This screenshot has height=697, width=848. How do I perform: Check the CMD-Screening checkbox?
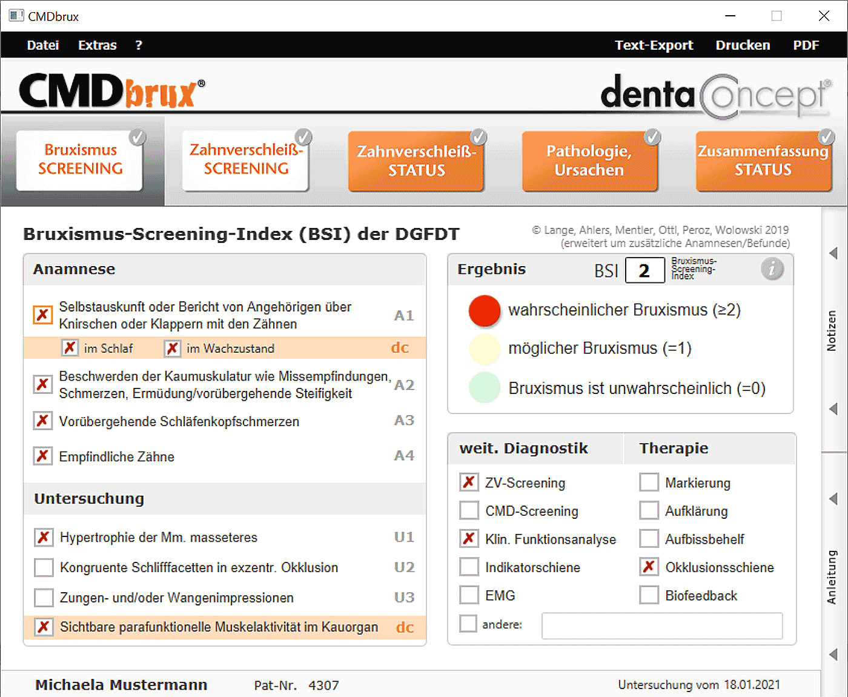(469, 510)
